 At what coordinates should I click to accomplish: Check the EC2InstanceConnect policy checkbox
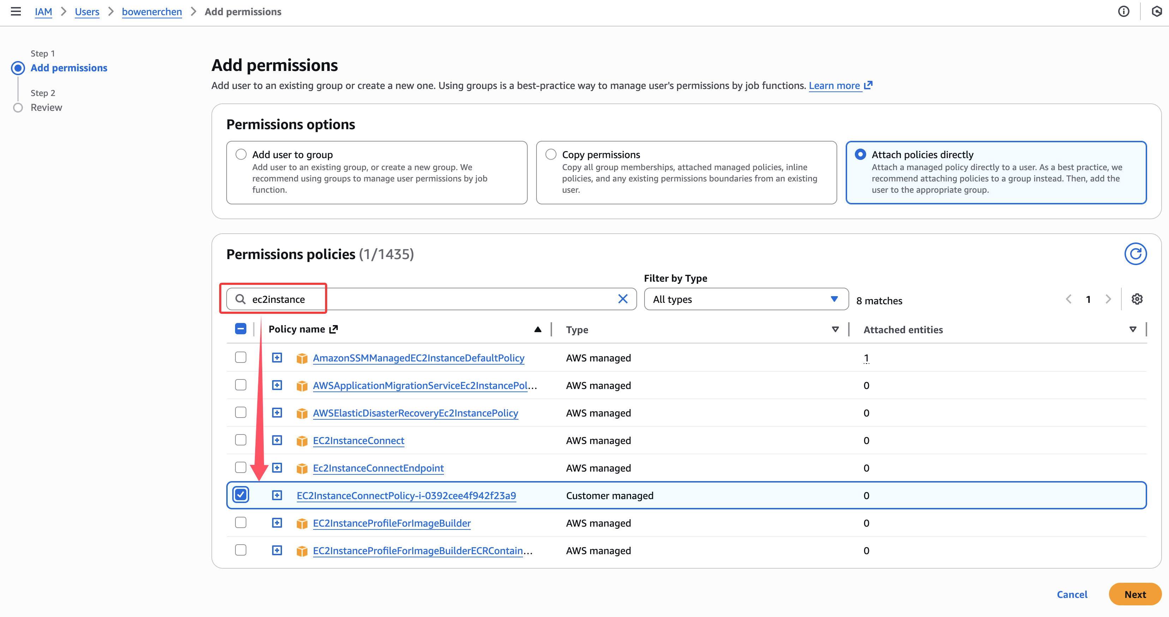click(x=240, y=440)
